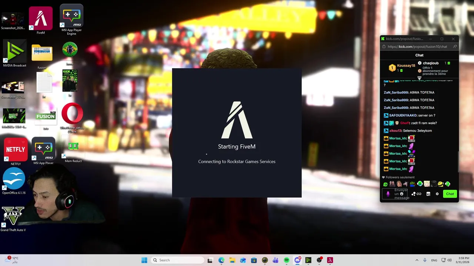Screen dimensions: 474x266
Task: Open chat settings gear in Kick
Action: point(437,194)
